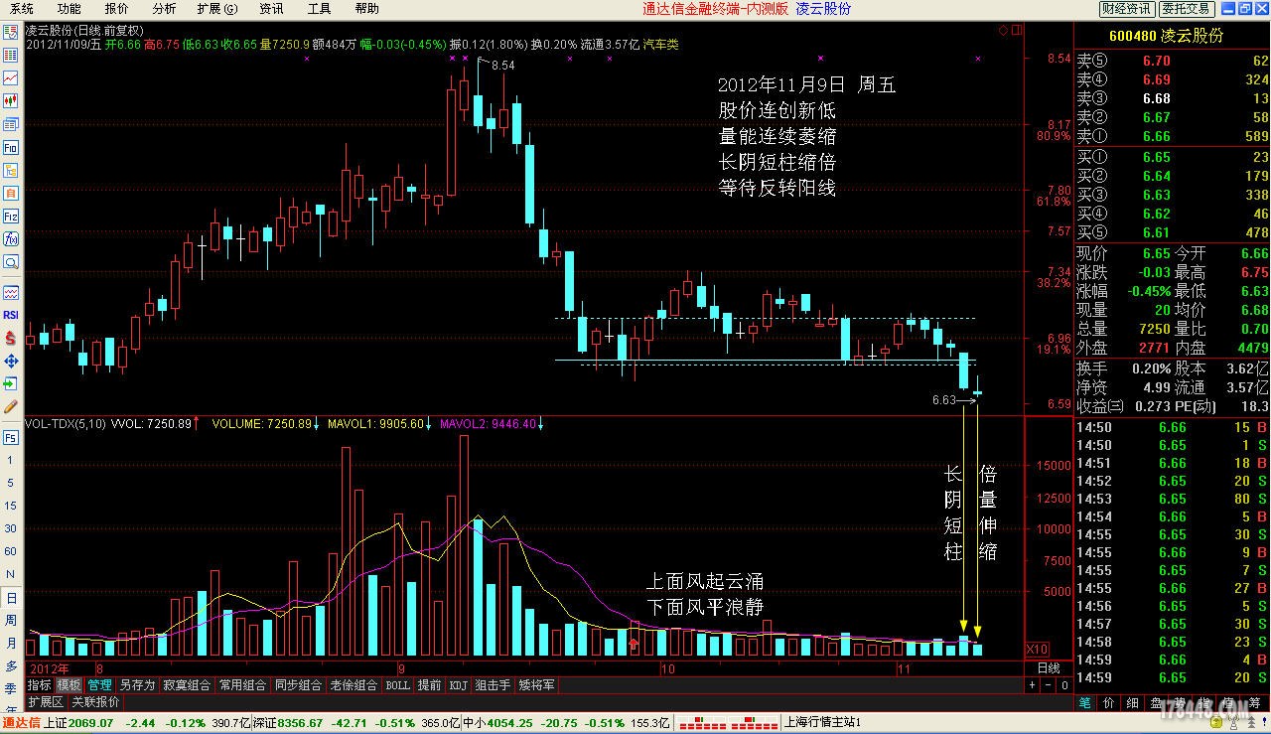Viewport: 1271px width, 734px height.
Task: Click the minus zoom-out chart button
Action: 1049,685
